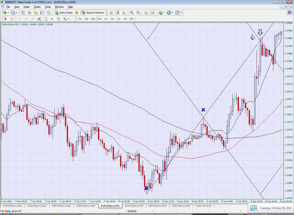This screenshot has width=294, height=215.
Task: Expand the Templates dropdown arrow
Action: [x=181, y=13]
